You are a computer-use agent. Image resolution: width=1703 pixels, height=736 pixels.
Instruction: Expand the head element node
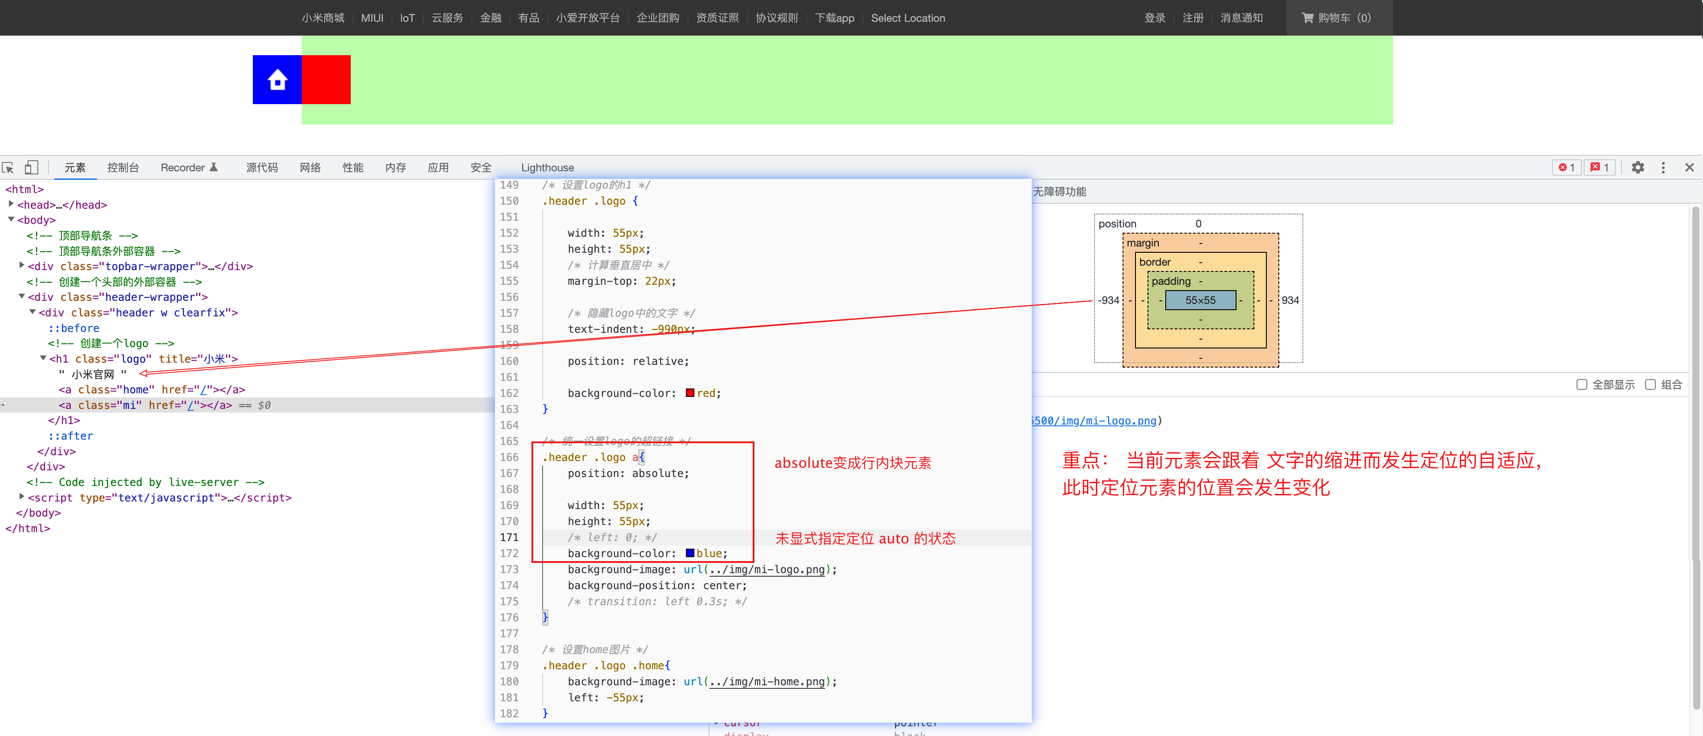click(x=11, y=204)
